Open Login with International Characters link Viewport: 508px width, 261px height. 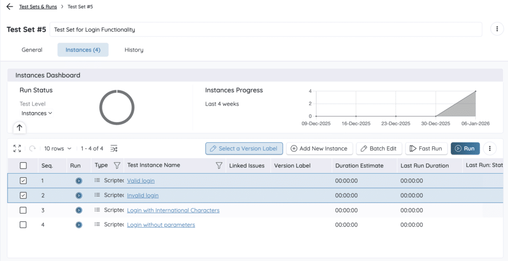coord(173,210)
